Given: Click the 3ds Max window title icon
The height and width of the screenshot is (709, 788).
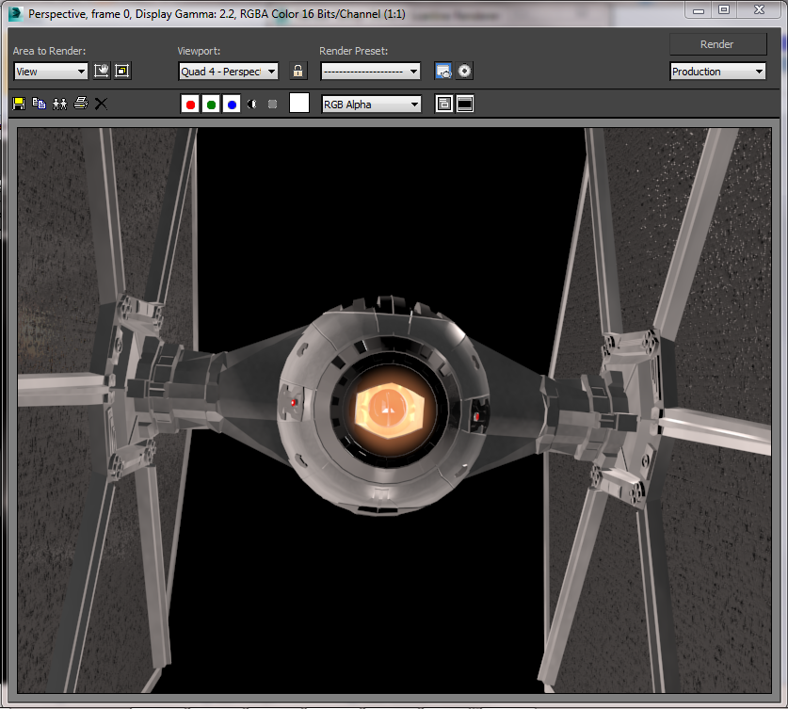Looking at the screenshot, I should click(x=16, y=13).
